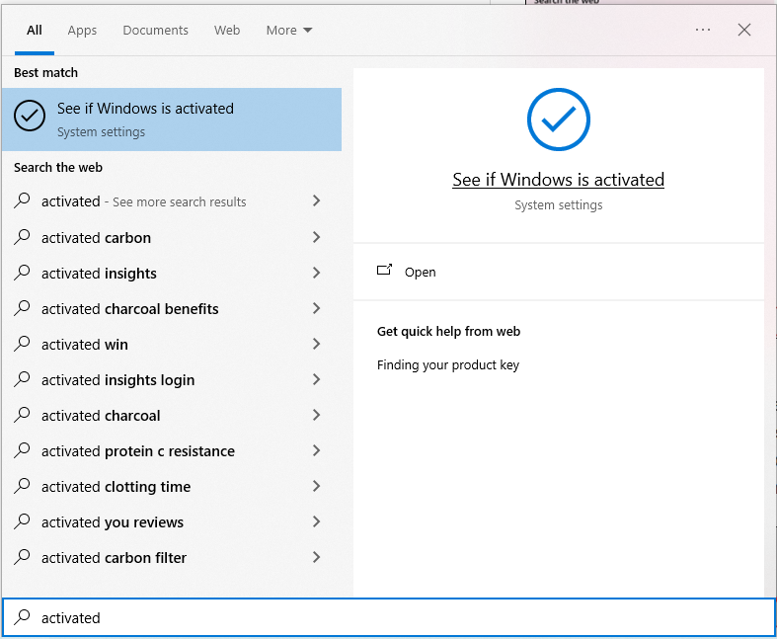
Task: Click the Open action button
Action: click(420, 272)
